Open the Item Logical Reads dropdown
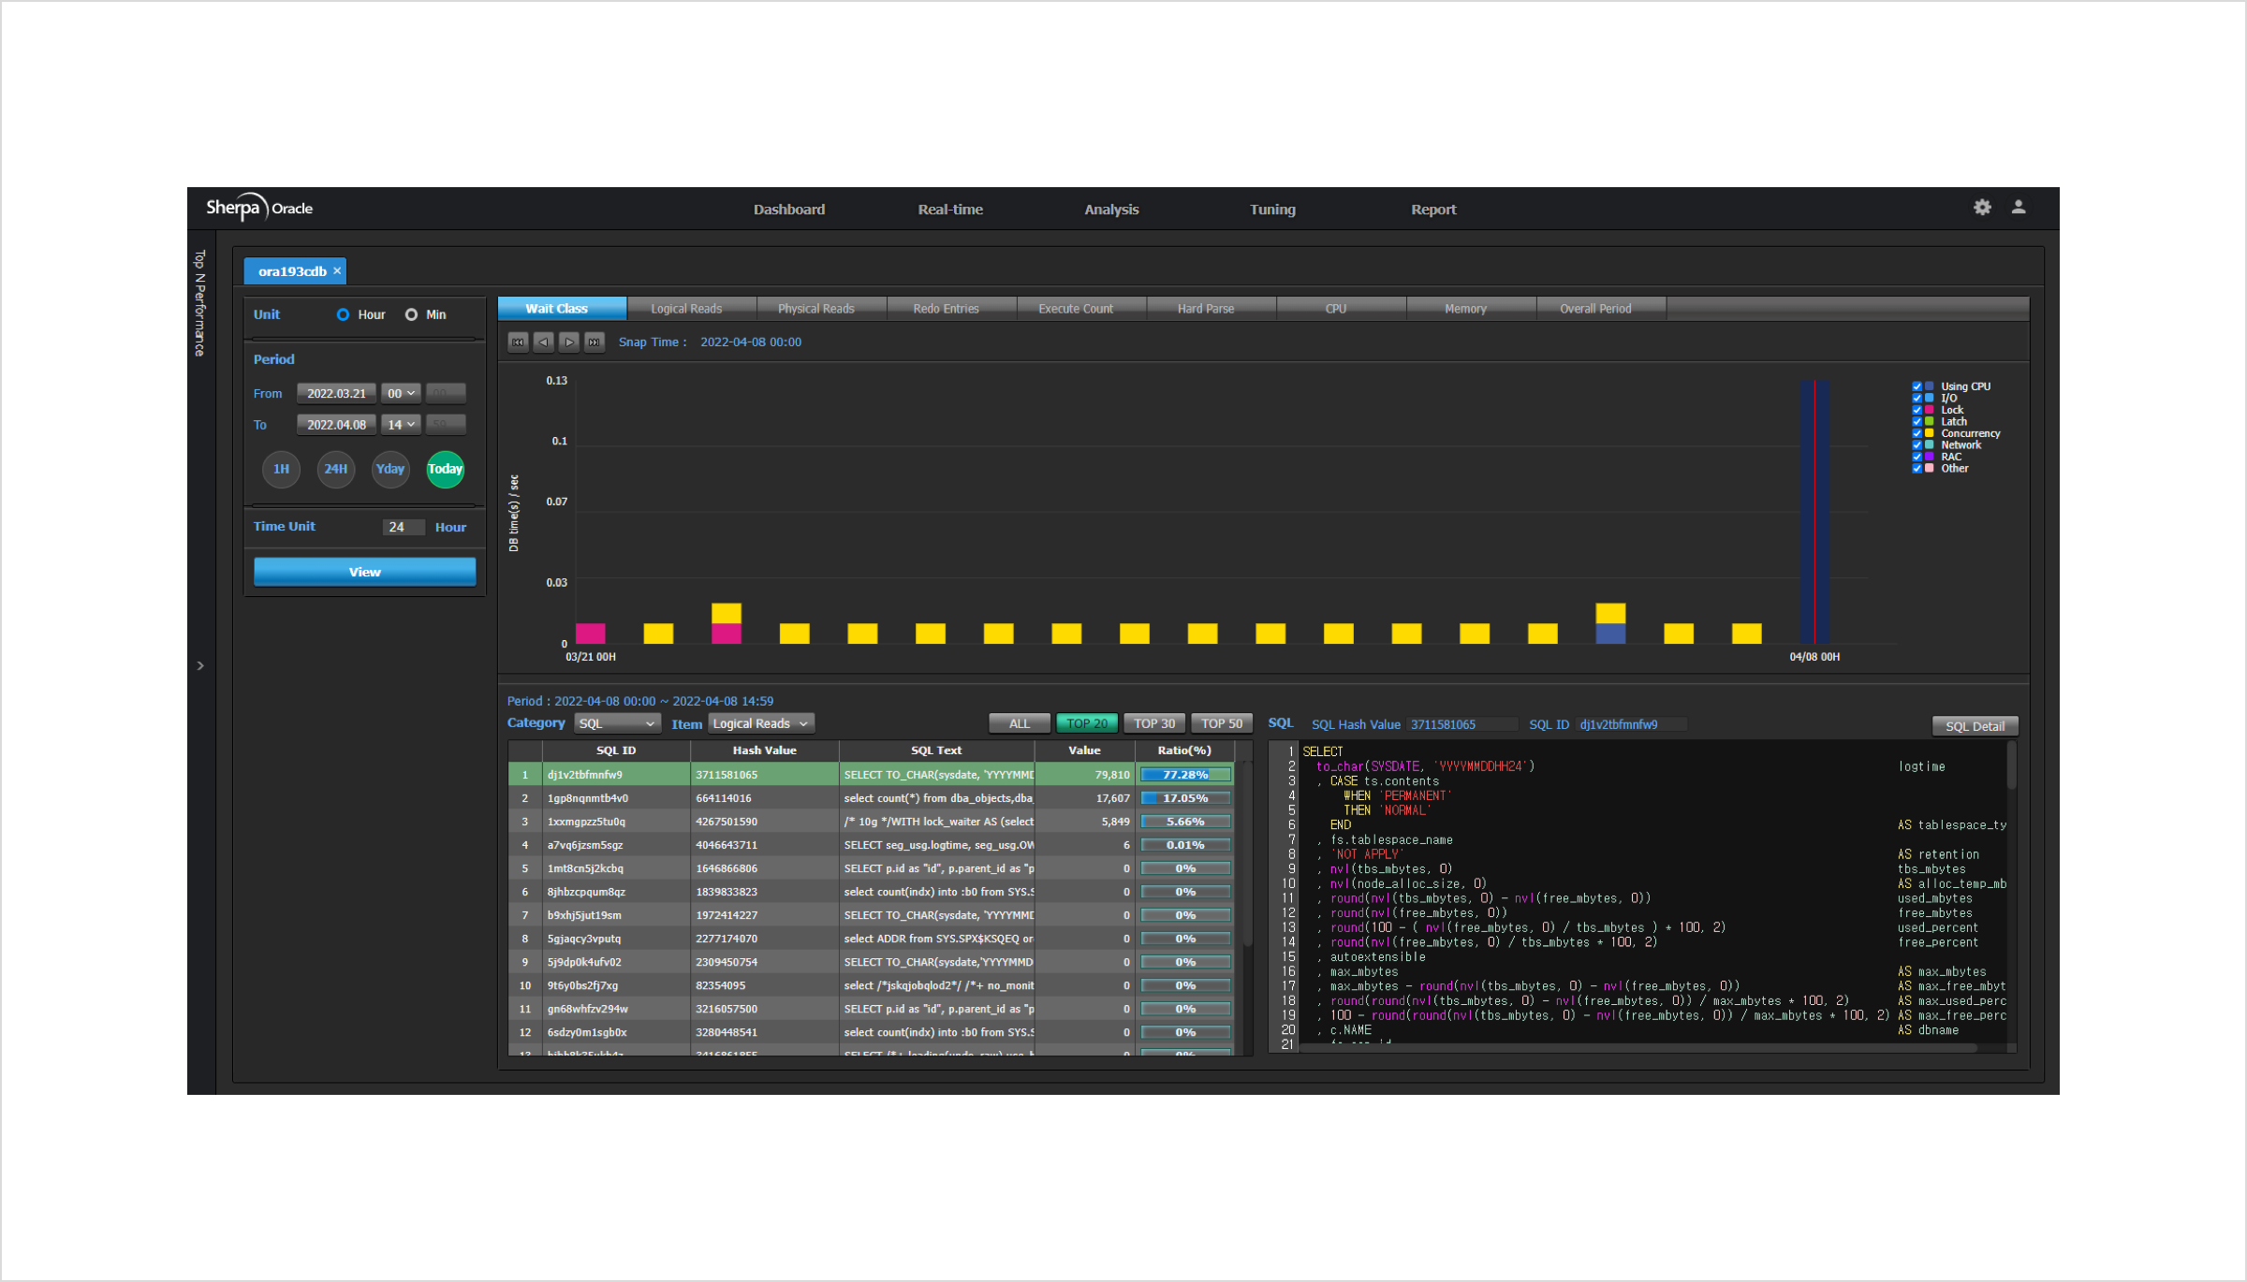Viewport: 2247px width, 1282px height. [x=760, y=724]
